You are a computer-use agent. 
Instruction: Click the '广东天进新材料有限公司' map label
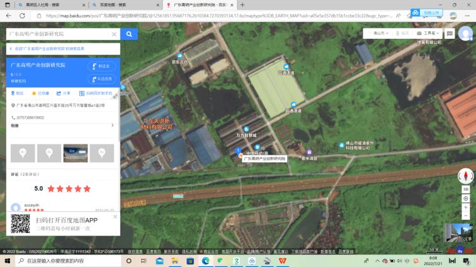[x=157, y=124]
